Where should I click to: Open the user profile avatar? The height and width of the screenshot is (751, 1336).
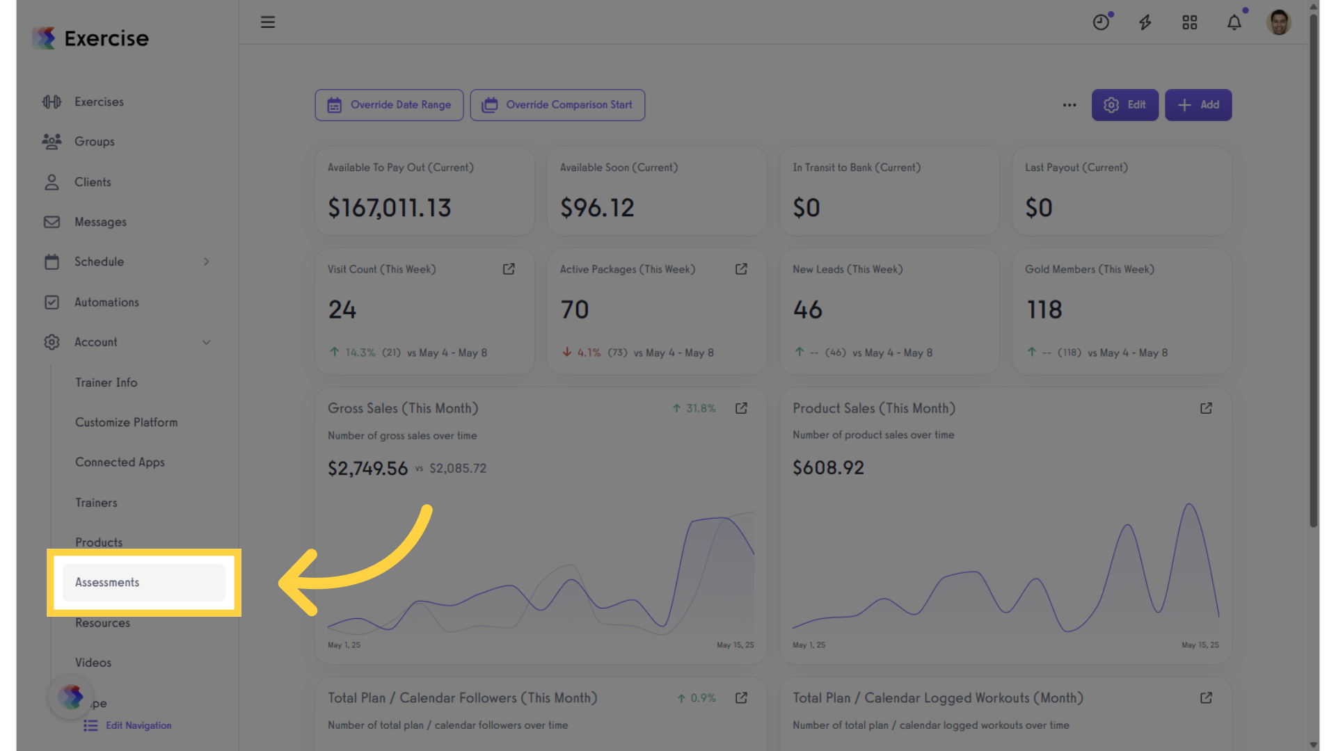coord(1279,22)
